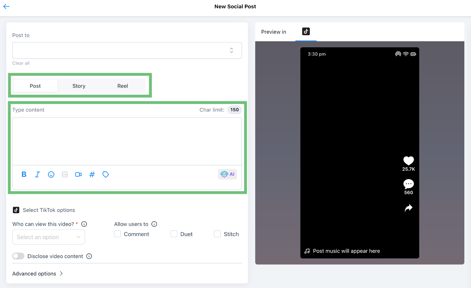Enable the Comment checkbox

pos(117,234)
